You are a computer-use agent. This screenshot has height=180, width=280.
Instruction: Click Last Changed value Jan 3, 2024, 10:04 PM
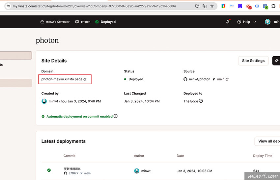(142, 101)
